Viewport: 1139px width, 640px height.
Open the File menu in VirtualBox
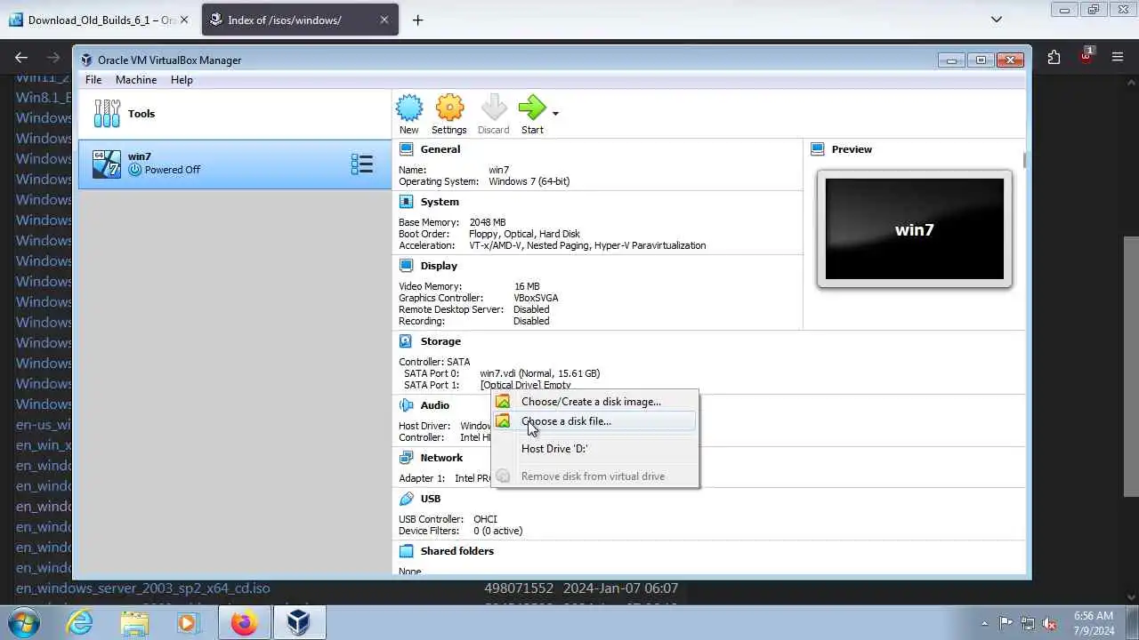(x=93, y=80)
